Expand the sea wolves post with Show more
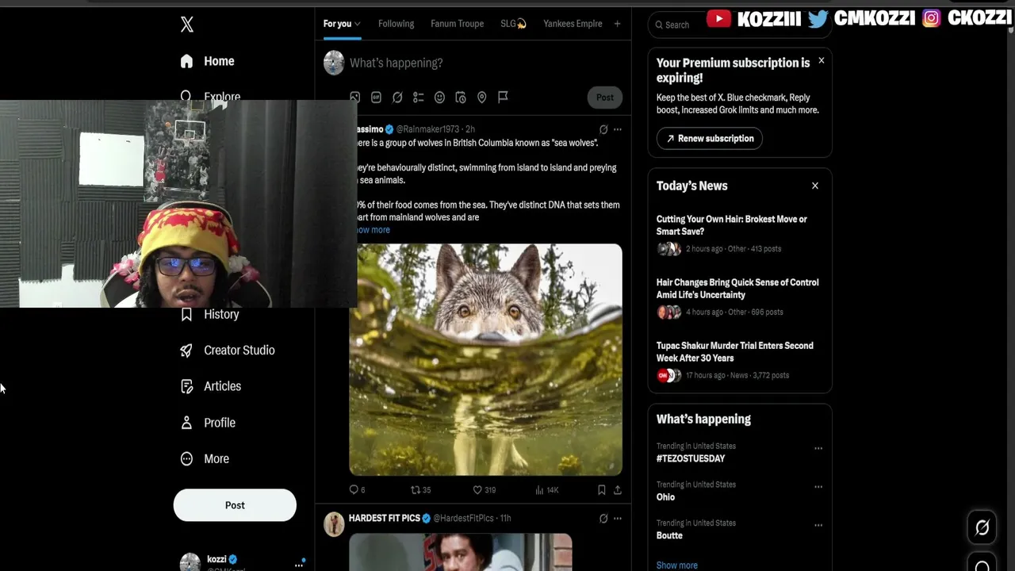 pos(373,230)
